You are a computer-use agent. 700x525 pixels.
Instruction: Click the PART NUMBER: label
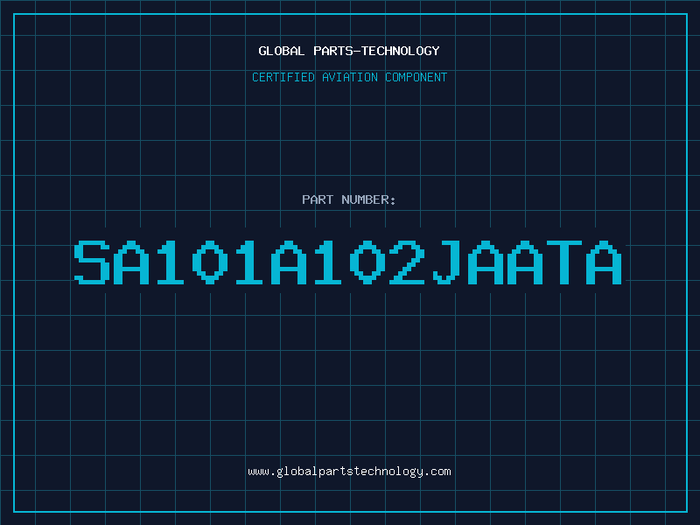(x=349, y=199)
